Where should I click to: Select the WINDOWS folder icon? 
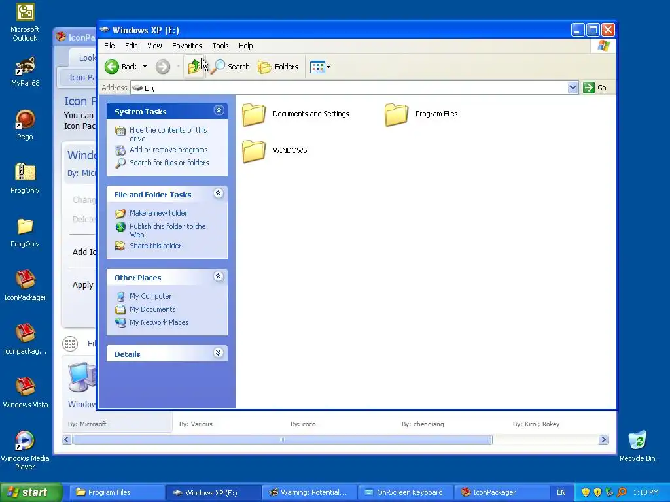pyautogui.click(x=254, y=151)
